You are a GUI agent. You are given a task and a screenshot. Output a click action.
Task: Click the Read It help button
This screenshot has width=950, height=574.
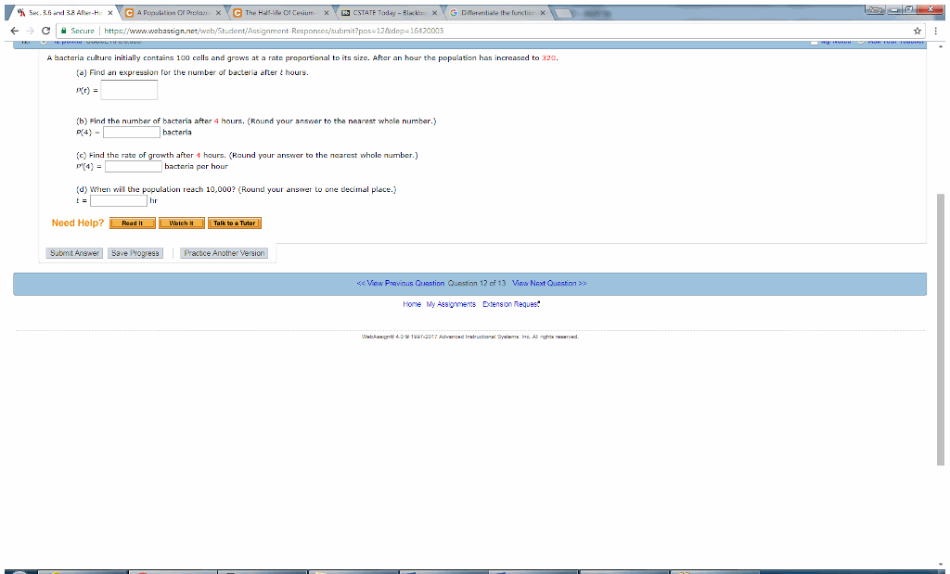pos(131,223)
